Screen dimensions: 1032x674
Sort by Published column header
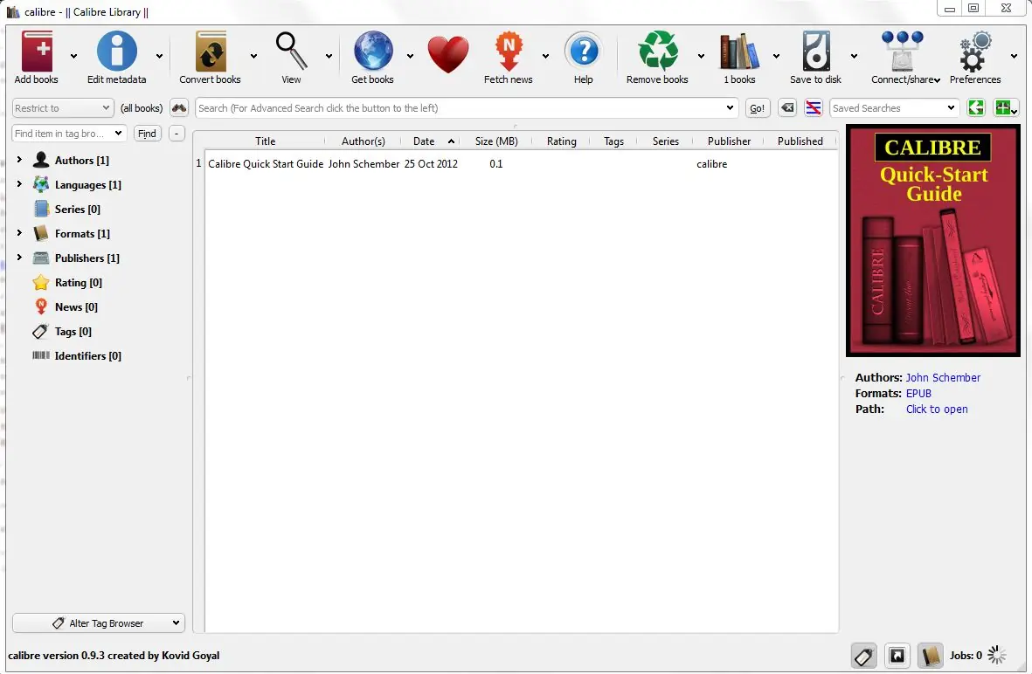click(800, 141)
